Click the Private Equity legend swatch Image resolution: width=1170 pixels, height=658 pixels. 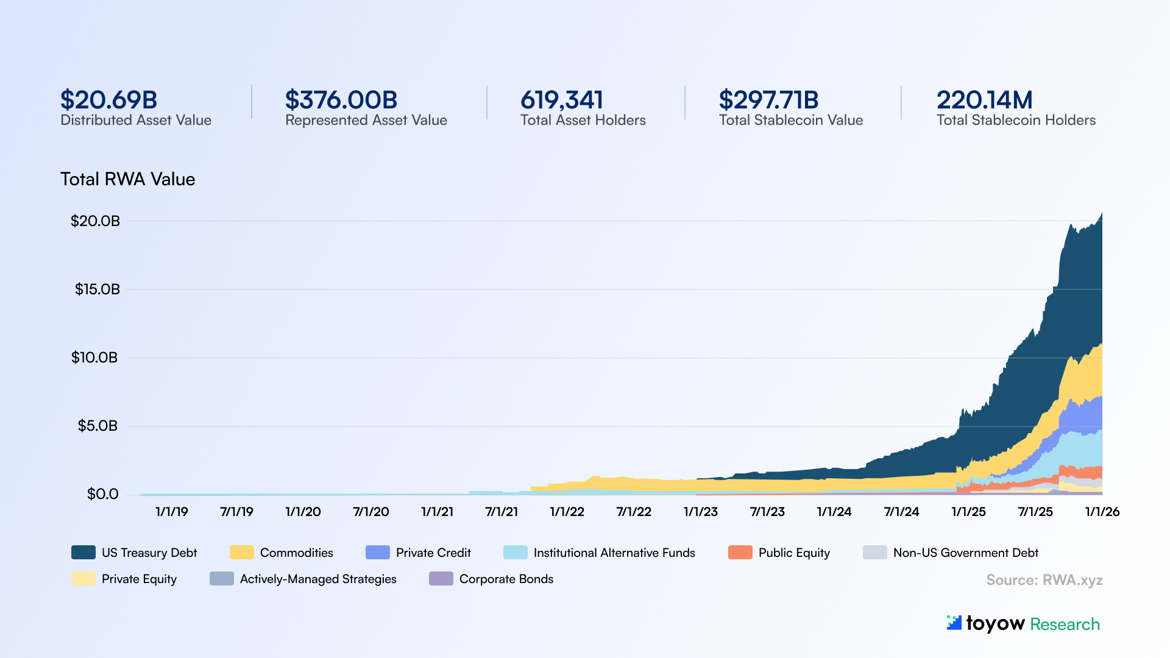tap(83, 579)
